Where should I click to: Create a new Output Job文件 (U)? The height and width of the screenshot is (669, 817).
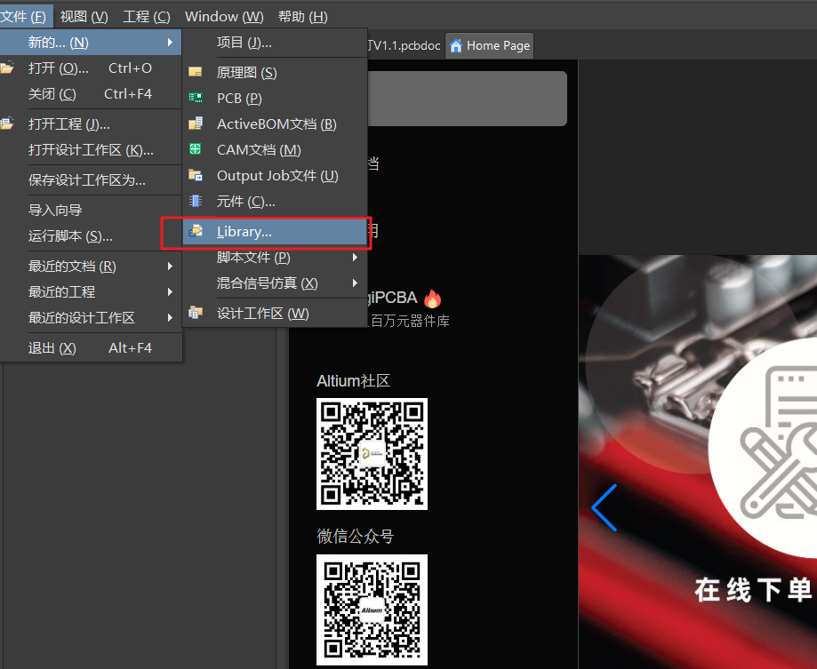point(275,175)
